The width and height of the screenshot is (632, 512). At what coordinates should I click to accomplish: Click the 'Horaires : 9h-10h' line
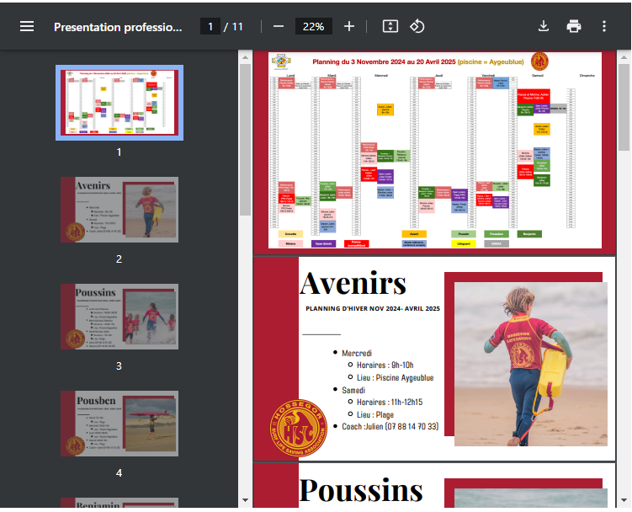click(385, 365)
